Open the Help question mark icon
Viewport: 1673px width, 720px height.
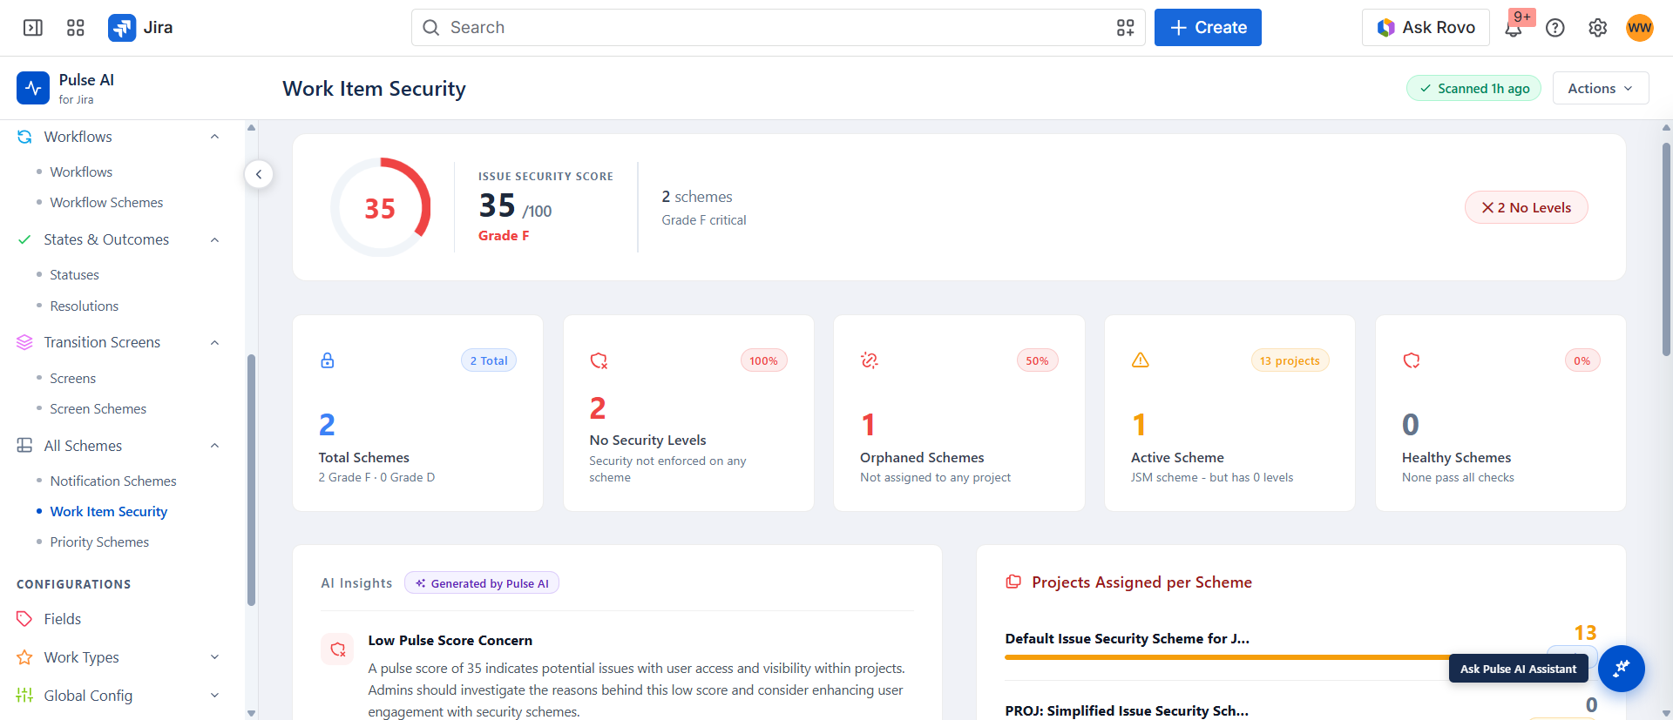1555,28
